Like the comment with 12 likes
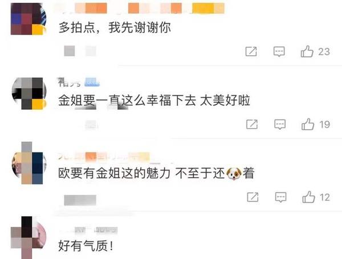Screen dimensions: 342x259 coord(308,197)
